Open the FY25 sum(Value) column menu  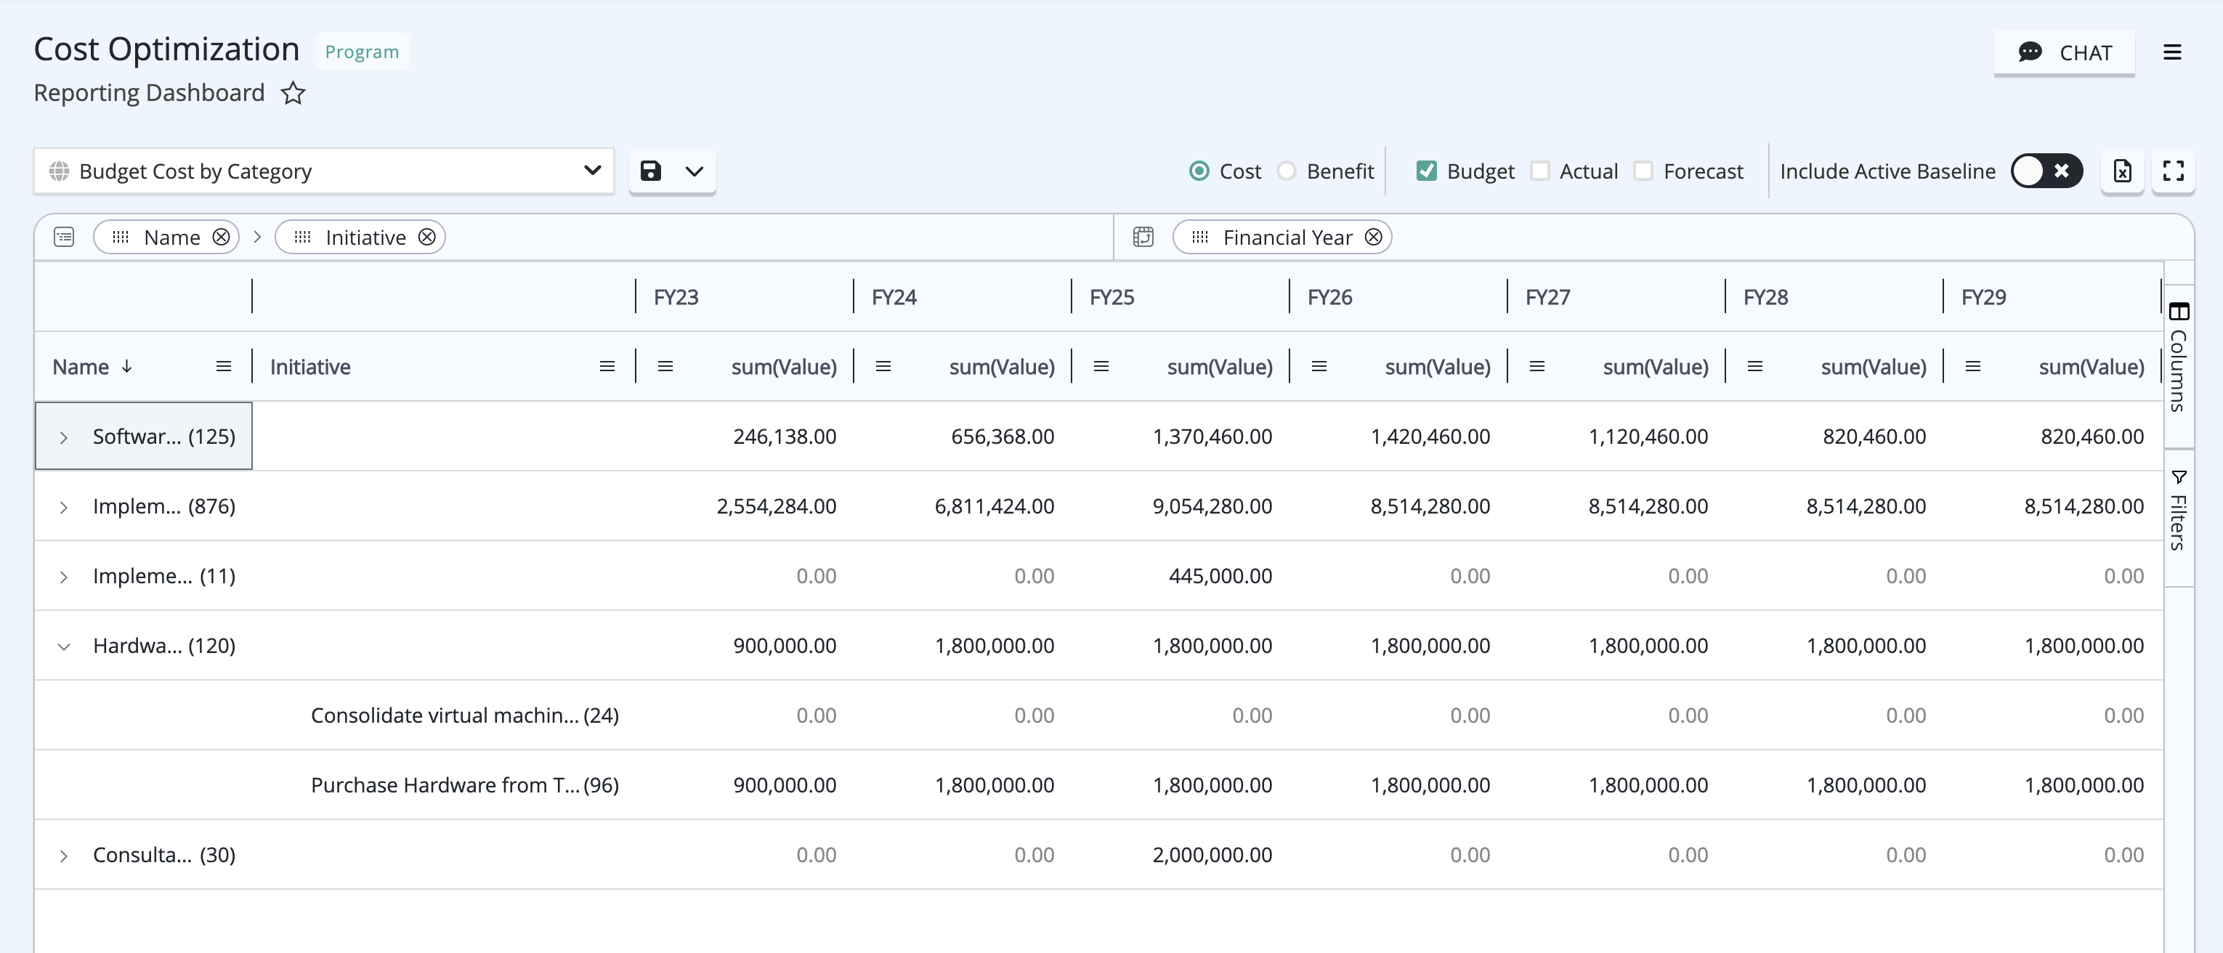click(x=1101, y=367)
